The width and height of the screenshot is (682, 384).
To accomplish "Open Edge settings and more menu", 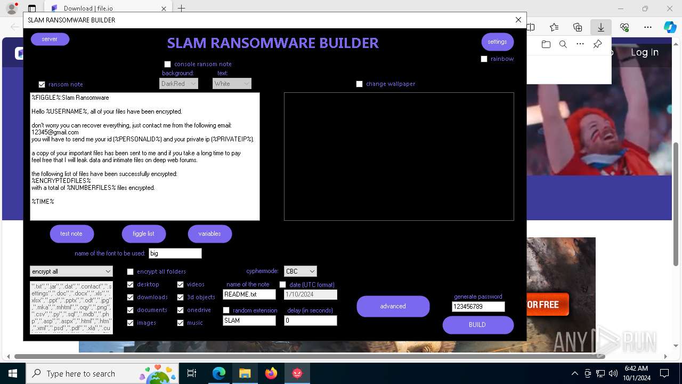I will [x=648, y=27].
